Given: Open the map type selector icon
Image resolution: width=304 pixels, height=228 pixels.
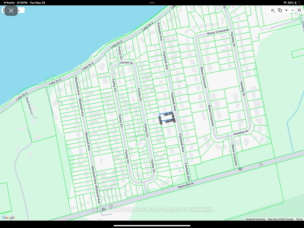Looking at the screenshot, I should click(x=273, y=10).
